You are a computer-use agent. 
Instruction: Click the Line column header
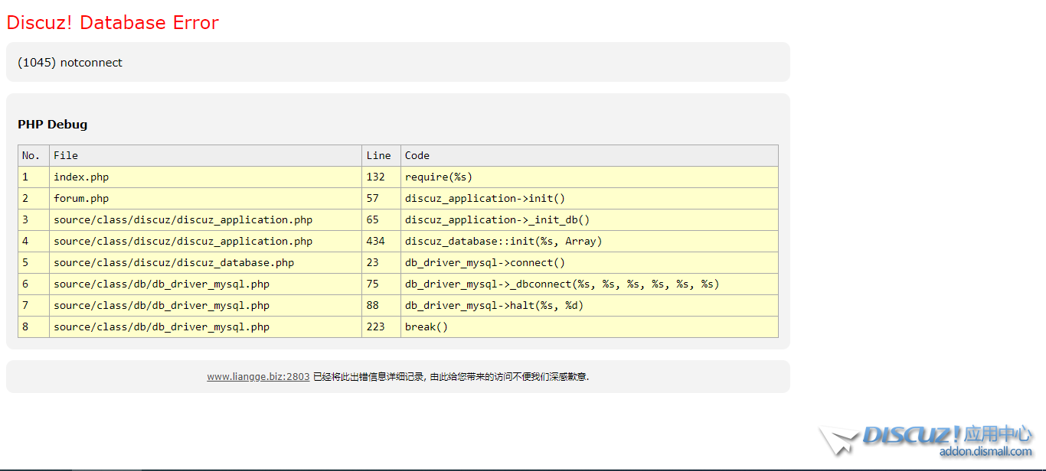[378, 156]
